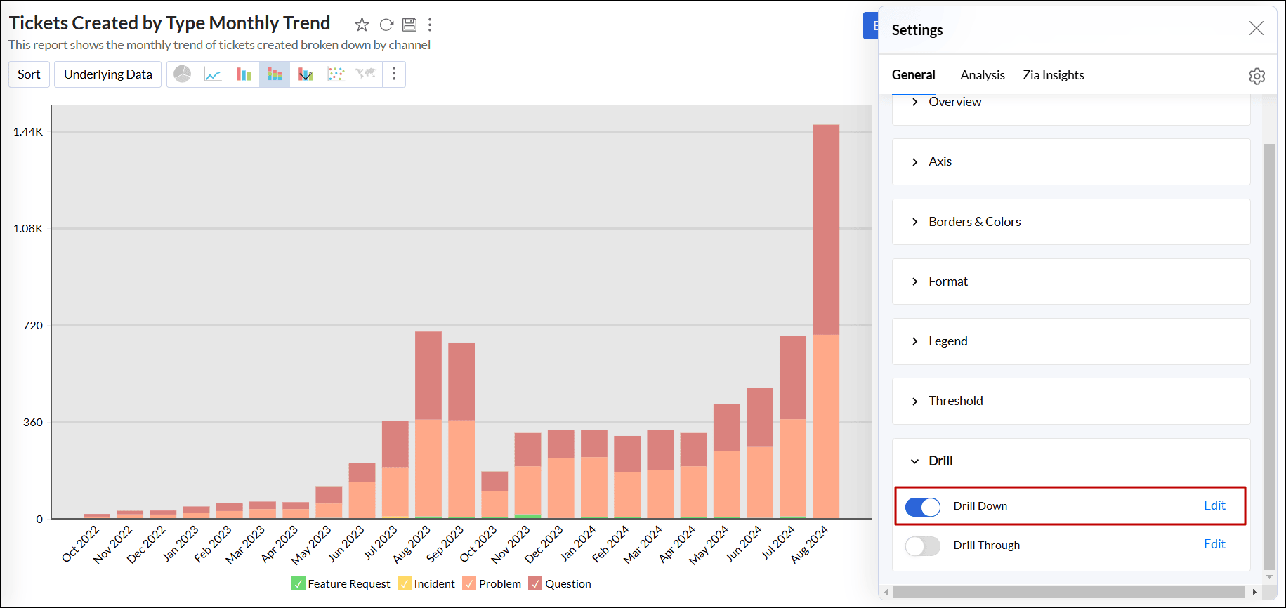1286x608 pixels.
Task: Click the Underlying Data button
Action: (x=108, y=74)
